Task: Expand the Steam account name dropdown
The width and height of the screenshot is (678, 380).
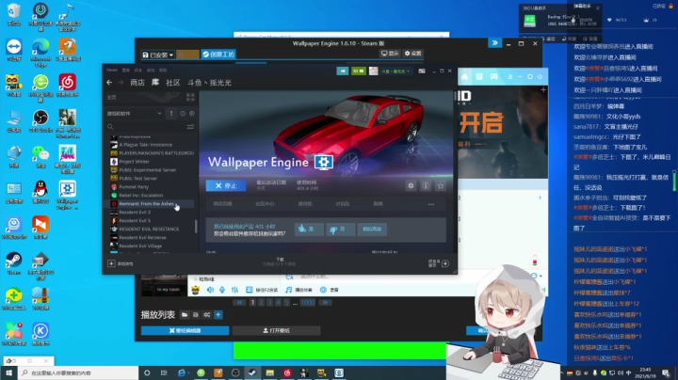Action: tap(395, 71)
